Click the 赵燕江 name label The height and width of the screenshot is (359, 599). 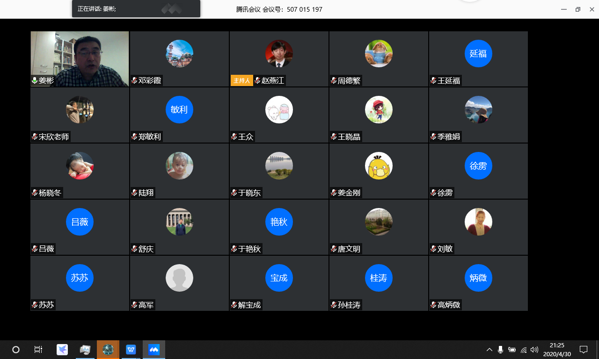[x=273, y=80]
